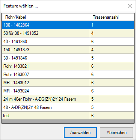Click the Auswählen button

pyautogui.click(x=80, y=133)
